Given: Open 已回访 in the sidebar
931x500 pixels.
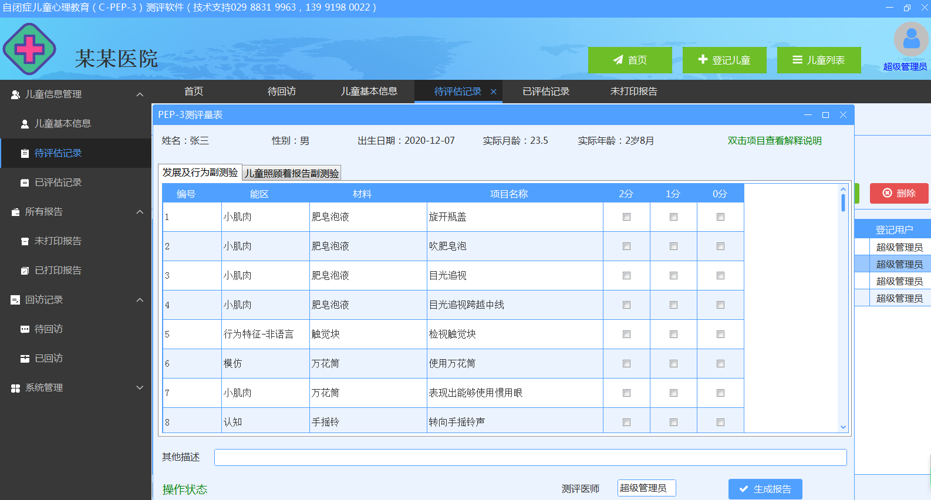Looking at the screenshot, I should [48, 359].
